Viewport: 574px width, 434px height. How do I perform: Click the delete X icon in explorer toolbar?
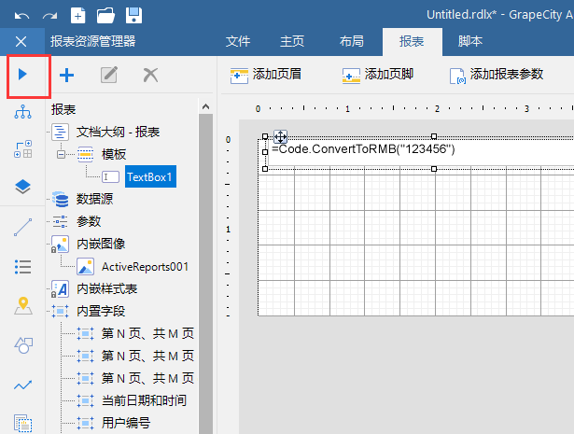pyautogui.click(x=150, y=75)
